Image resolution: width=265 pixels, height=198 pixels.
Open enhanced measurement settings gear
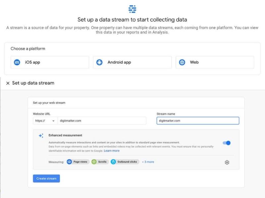[x=227, y=162]
